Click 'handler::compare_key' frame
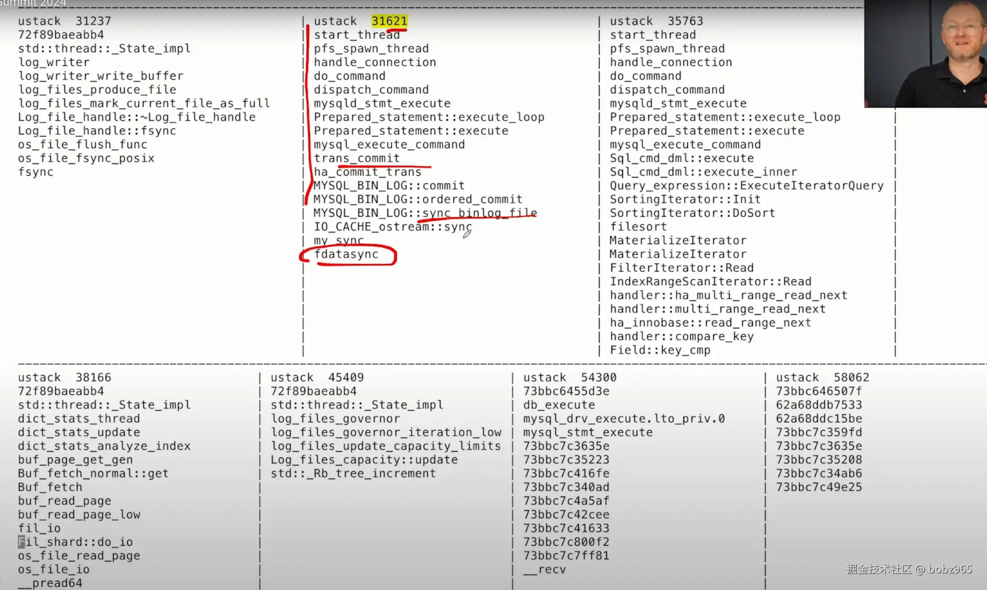This screenshot has width=987, height=590. click(x=682, y=336)
